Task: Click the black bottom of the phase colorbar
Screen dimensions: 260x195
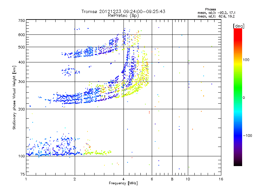Action: 238,164
